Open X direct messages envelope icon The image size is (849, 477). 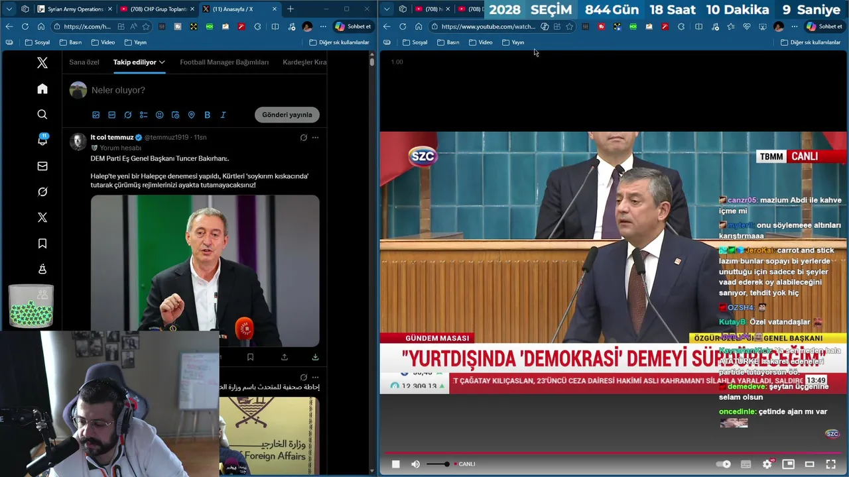(42, 166)
